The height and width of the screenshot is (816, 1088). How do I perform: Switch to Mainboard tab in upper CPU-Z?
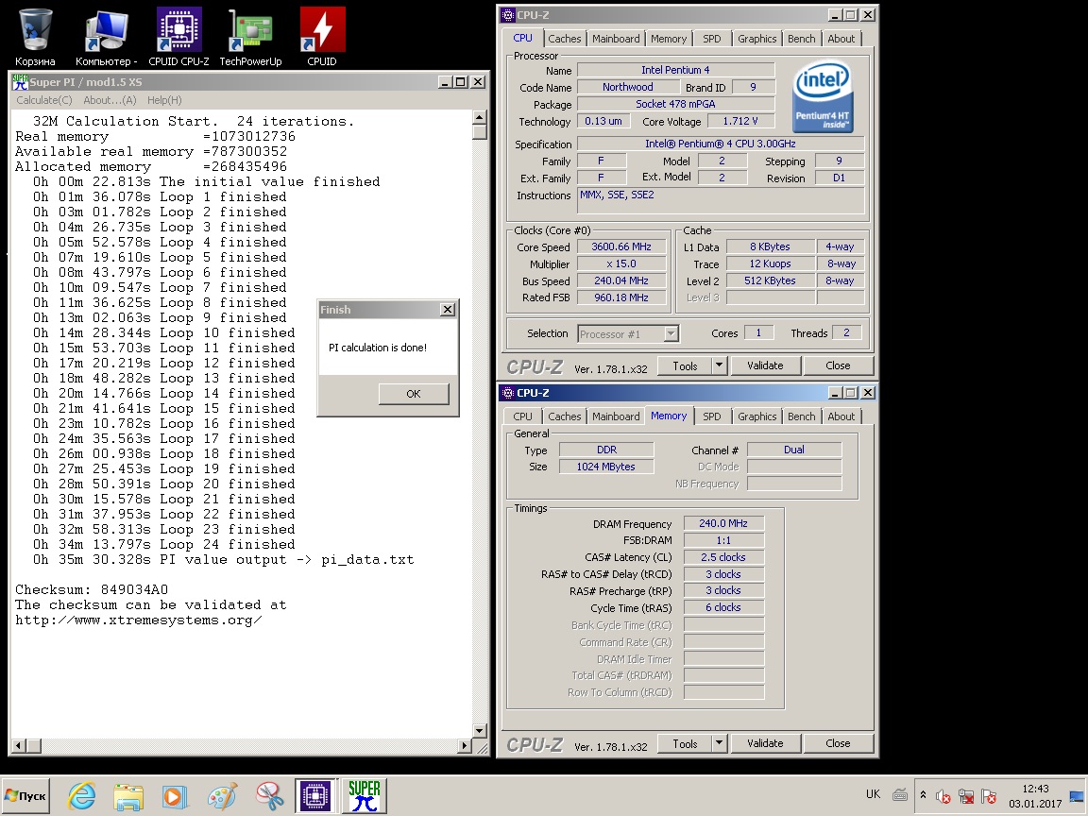(616, 39)
